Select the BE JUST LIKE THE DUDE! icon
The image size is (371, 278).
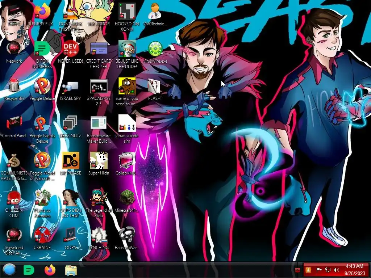tap(127, 55)
